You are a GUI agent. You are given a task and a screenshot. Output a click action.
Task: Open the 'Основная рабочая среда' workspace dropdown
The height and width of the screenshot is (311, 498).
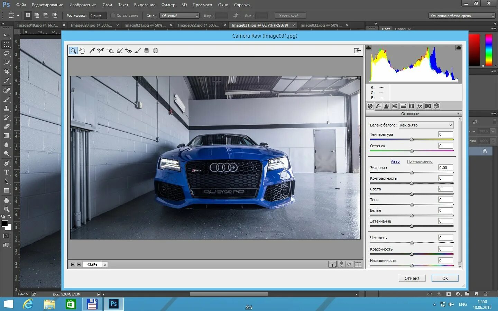coord(462,16)
